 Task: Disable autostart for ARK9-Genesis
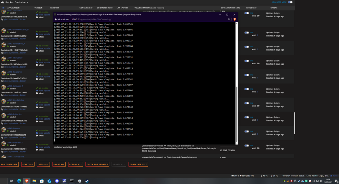[x=246, y=131]
